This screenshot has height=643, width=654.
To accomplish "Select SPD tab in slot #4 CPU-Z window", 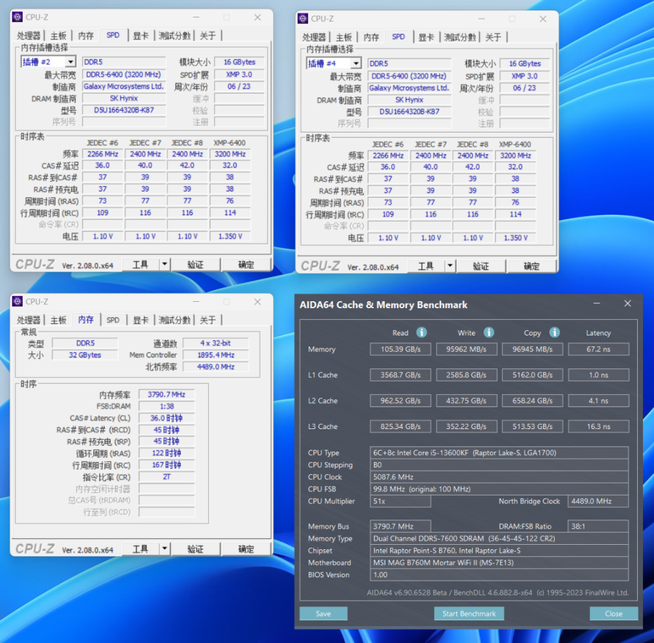I will [x=398, y=37].
